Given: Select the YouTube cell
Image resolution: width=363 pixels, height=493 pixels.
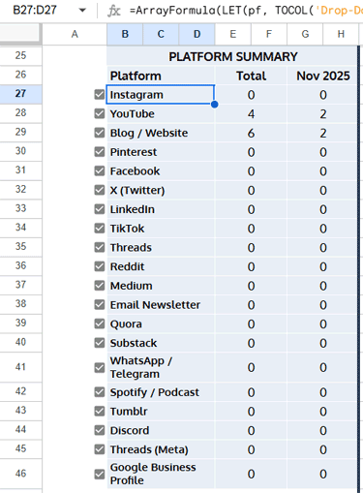Looking at the screenshot, I should [161, 113].
